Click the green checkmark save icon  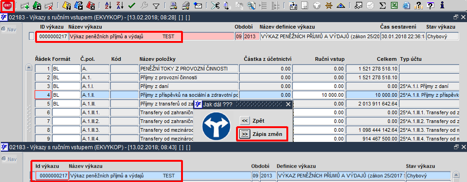click(x=132, y=6)
